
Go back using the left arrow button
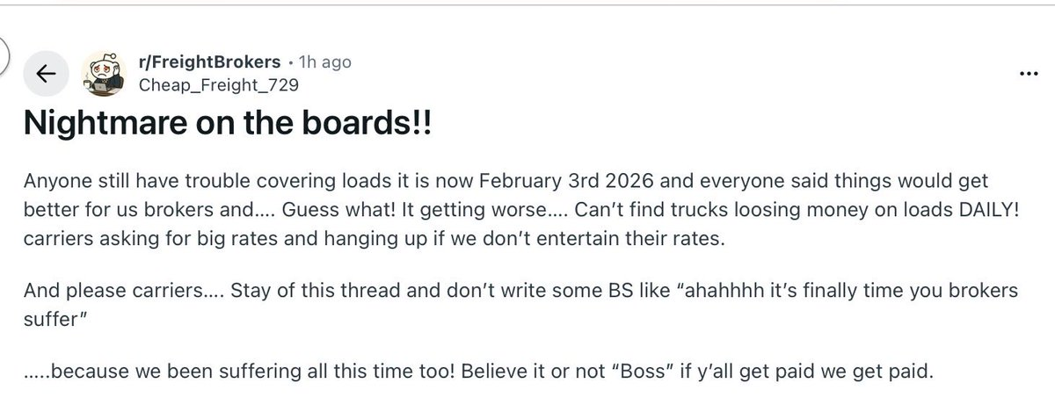click(x=47, y=75)
